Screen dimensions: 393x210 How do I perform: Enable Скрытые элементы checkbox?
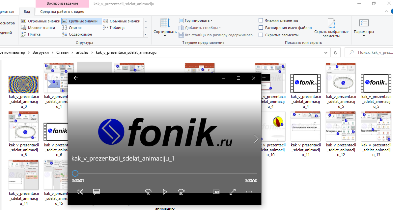(x=261, y=35)
